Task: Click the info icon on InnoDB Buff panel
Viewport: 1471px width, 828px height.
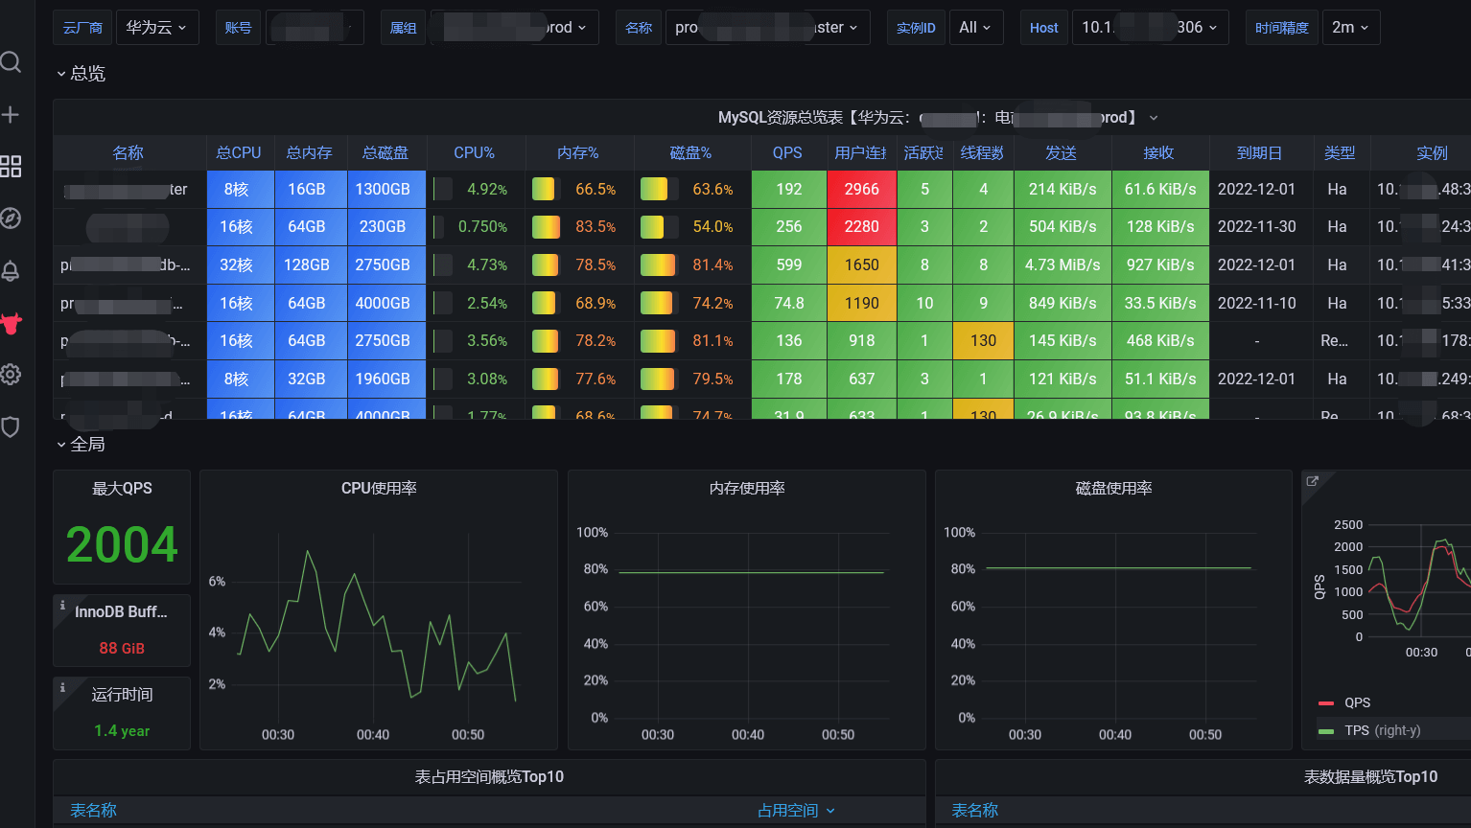Action: 63,606
